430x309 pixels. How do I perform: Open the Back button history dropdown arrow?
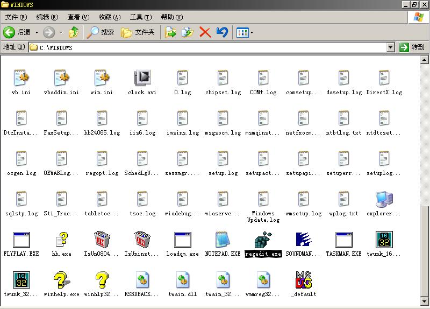[x=37, y=32]
